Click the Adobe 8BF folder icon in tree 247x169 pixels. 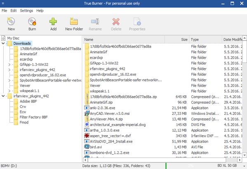16,101
